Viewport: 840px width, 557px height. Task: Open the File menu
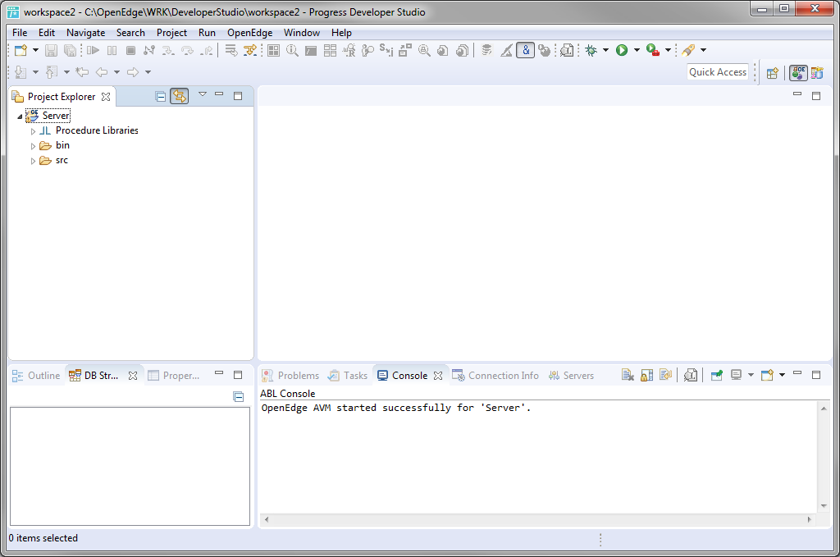pos(20,33)
